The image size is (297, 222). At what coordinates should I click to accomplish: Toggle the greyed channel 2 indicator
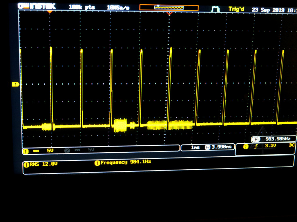pos(67,150)
